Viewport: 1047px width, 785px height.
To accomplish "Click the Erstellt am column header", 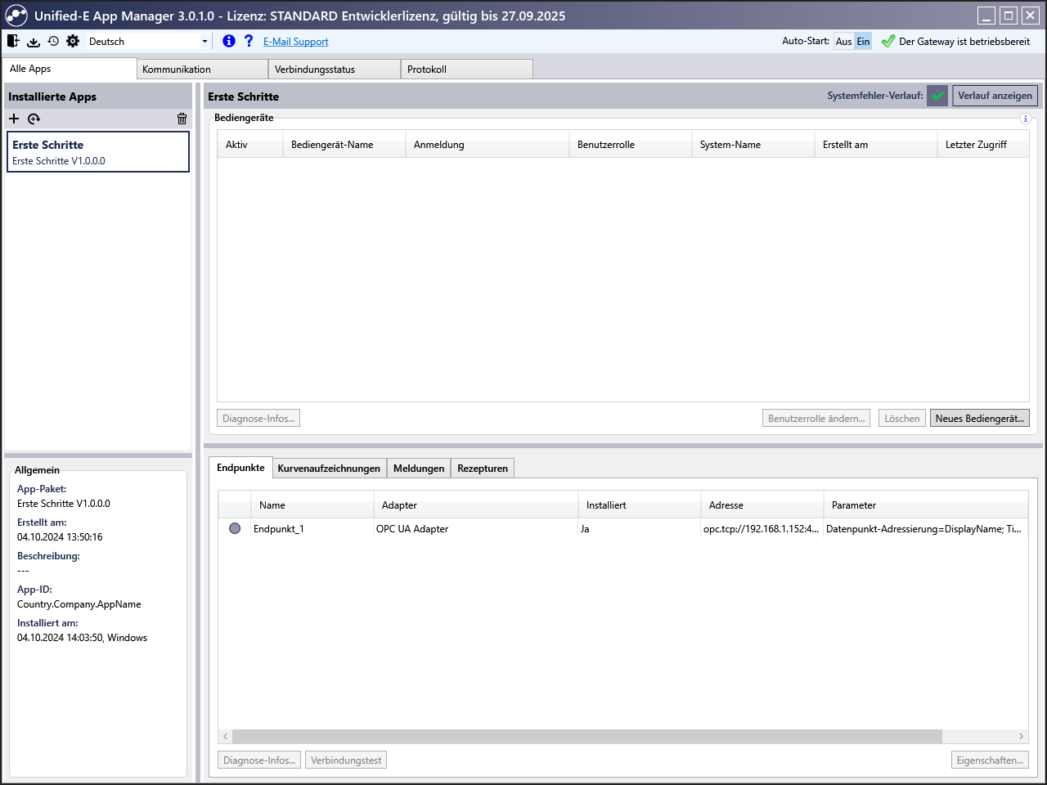I will (876, 144).
